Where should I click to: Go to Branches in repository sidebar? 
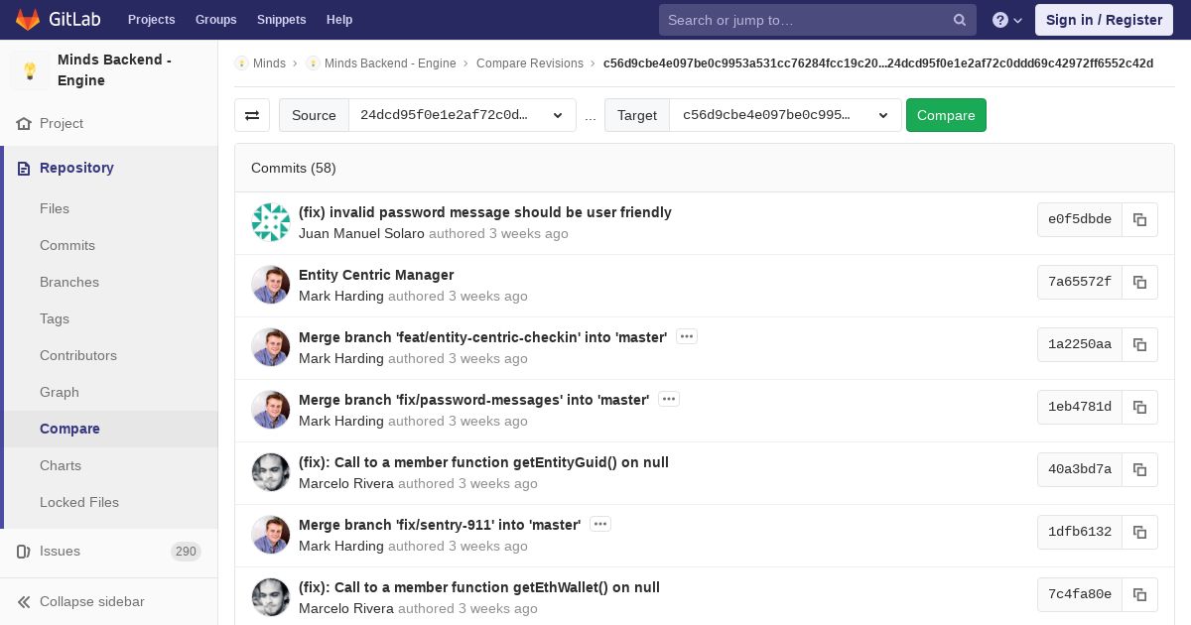click(x=69, y=282)
